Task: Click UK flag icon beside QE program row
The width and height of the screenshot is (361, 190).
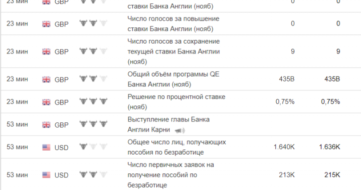Action: pos(46,79)
